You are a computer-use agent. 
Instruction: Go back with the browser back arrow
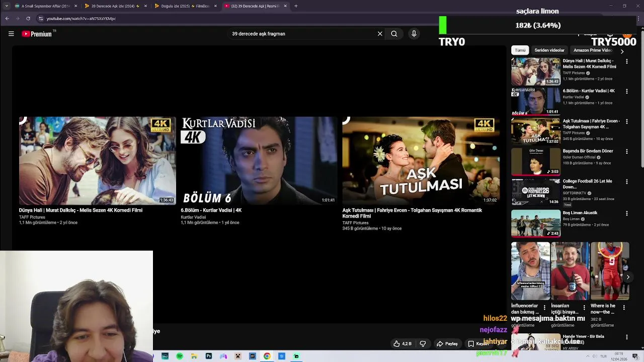click(x=7, y=19)
